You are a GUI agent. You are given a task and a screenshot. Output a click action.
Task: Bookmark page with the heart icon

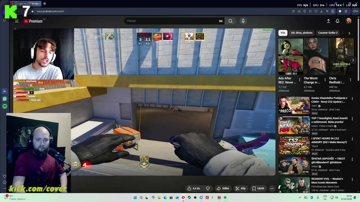click(x=316, y=11)
